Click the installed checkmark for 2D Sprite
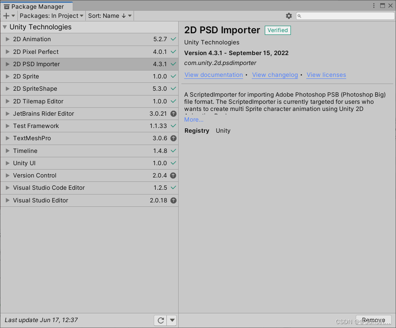The width and height of the screenshot is (396, 328). click(x=173, y=76)
